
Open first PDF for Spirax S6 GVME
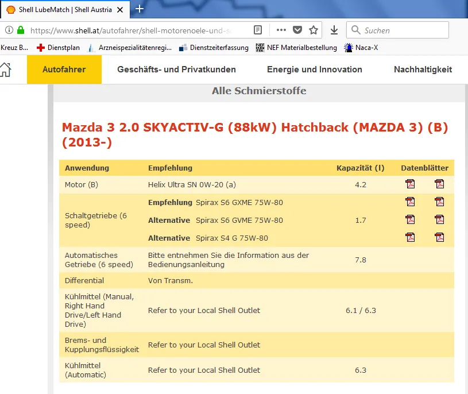point(410,219)
